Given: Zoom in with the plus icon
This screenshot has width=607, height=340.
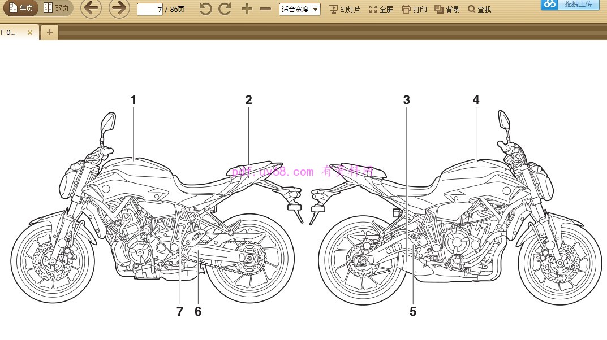Looking at the screenshot, I should pyautogui.click(x=247, y=9).
